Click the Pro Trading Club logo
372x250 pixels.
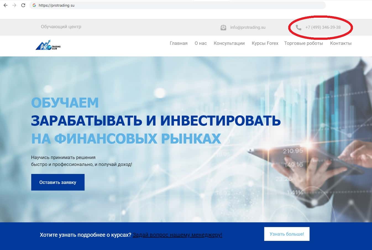(x=48, y=45)
